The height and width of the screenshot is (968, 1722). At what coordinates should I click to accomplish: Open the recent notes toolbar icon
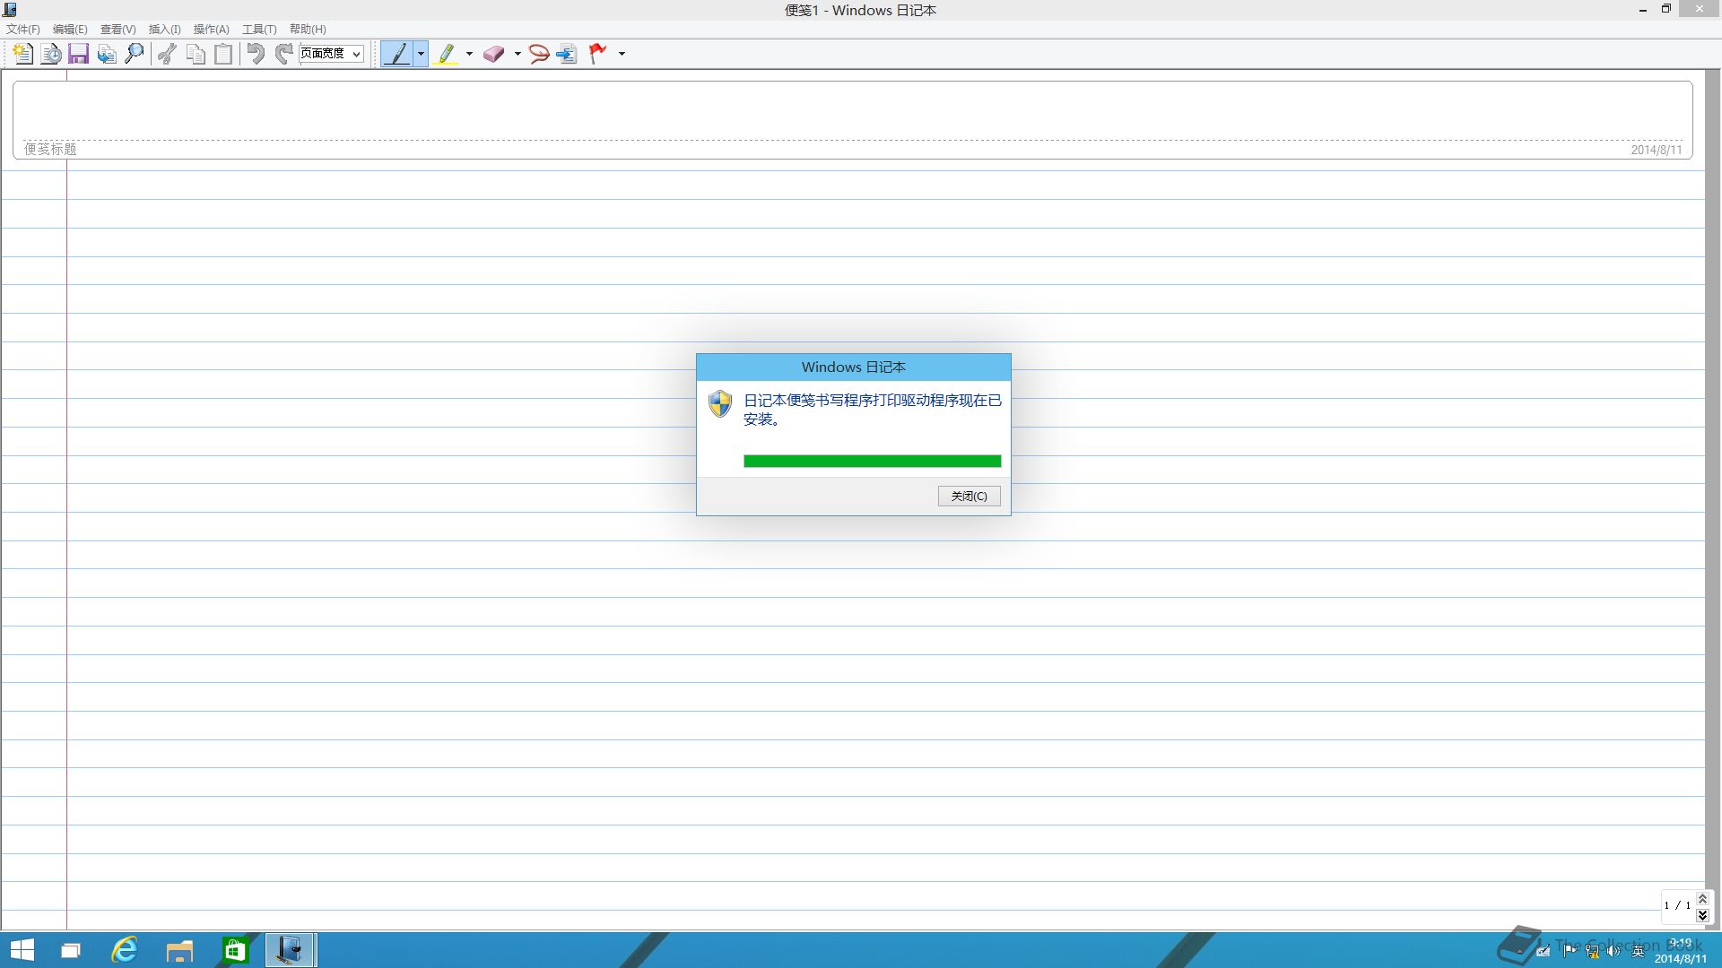coord(51,54)
